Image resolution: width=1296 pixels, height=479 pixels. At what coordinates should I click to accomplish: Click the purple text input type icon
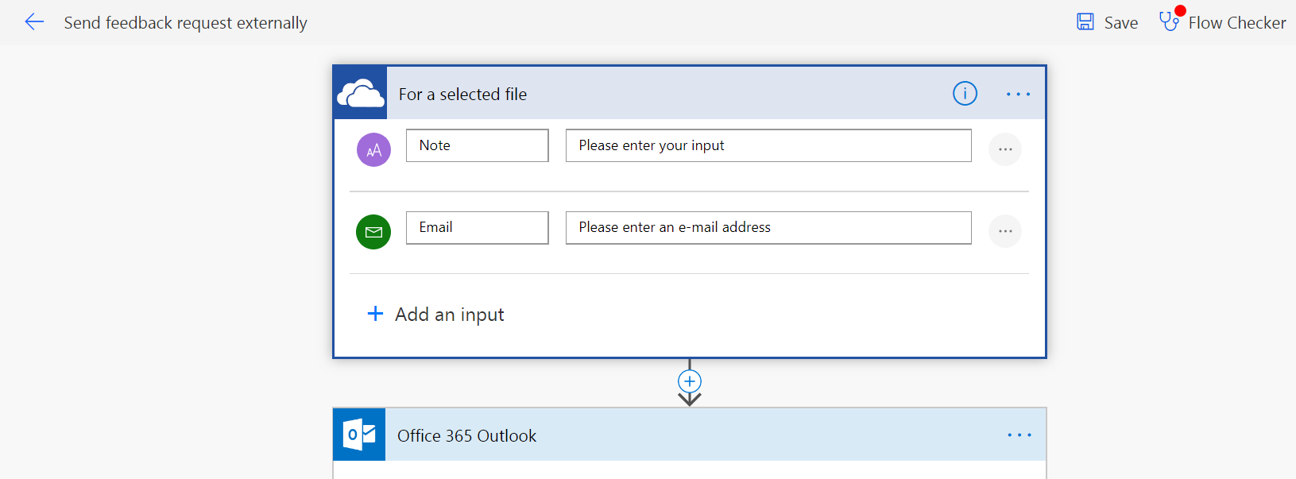point(373,149)
